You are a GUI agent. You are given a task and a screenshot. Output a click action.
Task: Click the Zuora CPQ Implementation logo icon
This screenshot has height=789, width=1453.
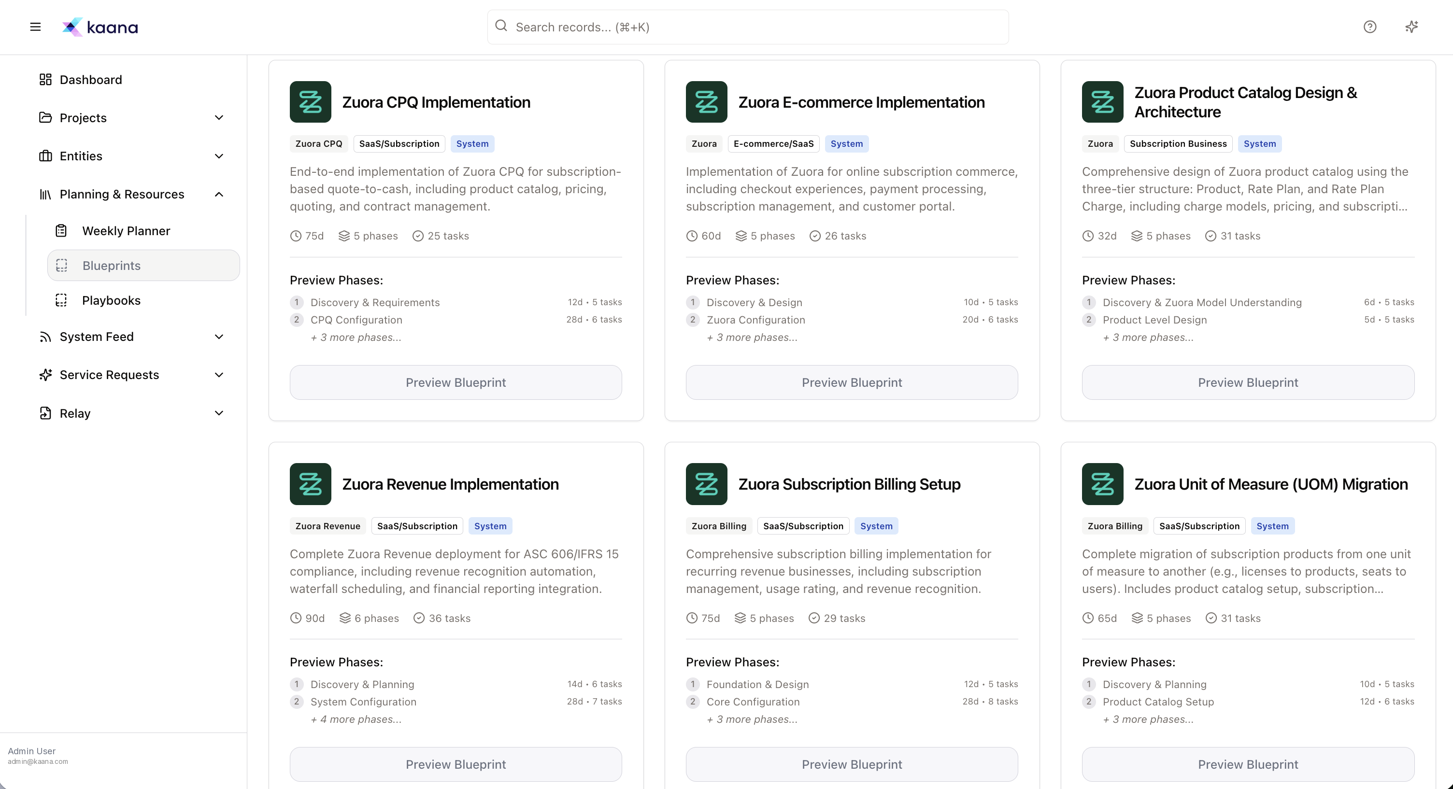[x=310, y=102]
